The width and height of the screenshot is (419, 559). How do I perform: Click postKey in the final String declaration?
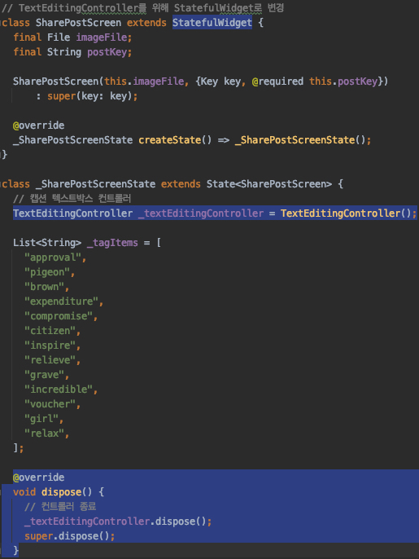pos(109,52)
